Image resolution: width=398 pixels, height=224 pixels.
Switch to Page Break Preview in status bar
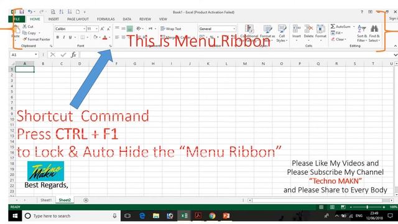343,207
